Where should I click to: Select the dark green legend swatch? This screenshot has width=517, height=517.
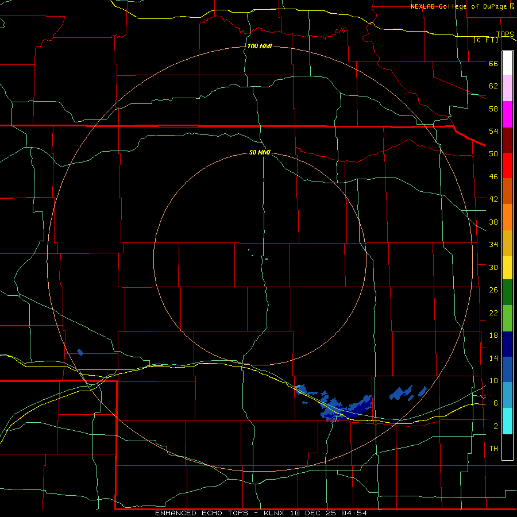click(507, 292)
